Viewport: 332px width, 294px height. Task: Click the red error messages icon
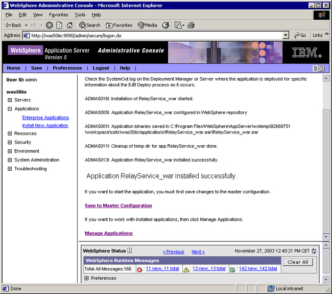click(139, 269)
